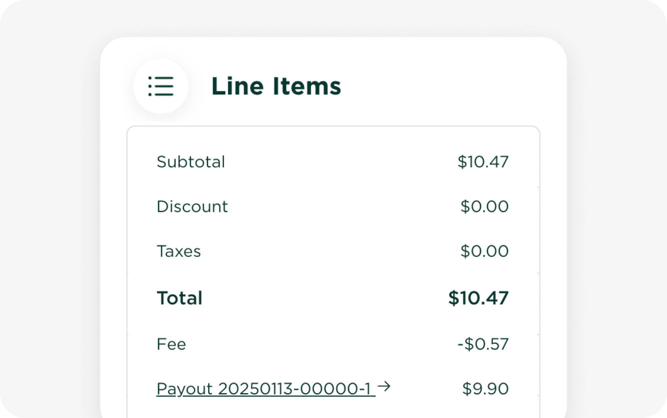Click the Discount label

[x=192, y=206]
